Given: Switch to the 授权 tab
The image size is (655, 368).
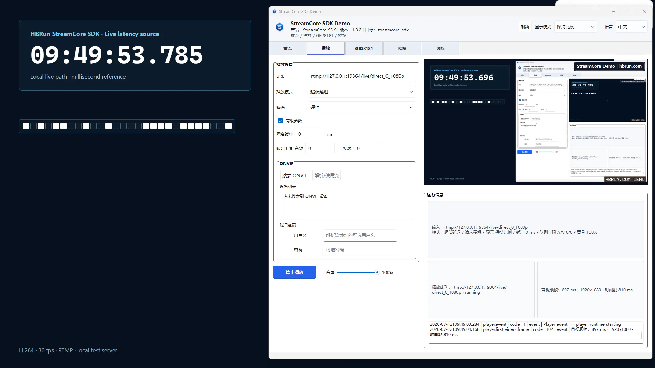Looking at the screenshot, I should coord(402,48).
